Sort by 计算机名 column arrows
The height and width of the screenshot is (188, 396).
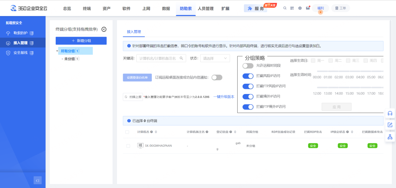coord(156,132)
